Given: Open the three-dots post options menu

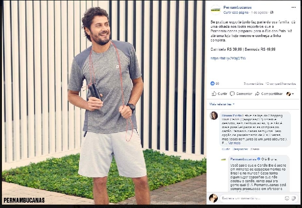Looking at the screenshot, I should [293, 7].
